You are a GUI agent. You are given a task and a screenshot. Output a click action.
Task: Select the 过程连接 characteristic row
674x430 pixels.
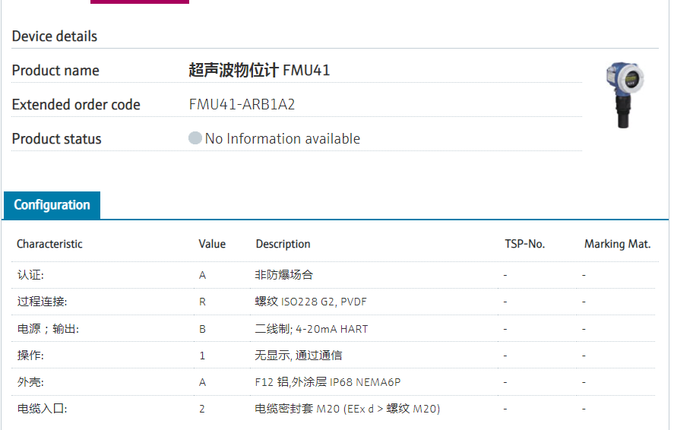pyautogui.click(x=42, y=302)
